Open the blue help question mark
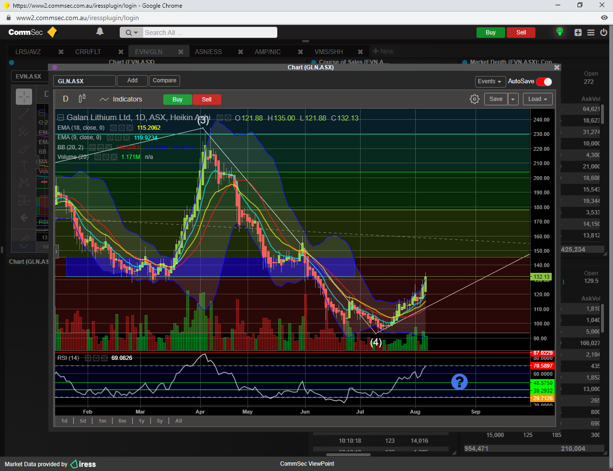 tap(459, 381)
